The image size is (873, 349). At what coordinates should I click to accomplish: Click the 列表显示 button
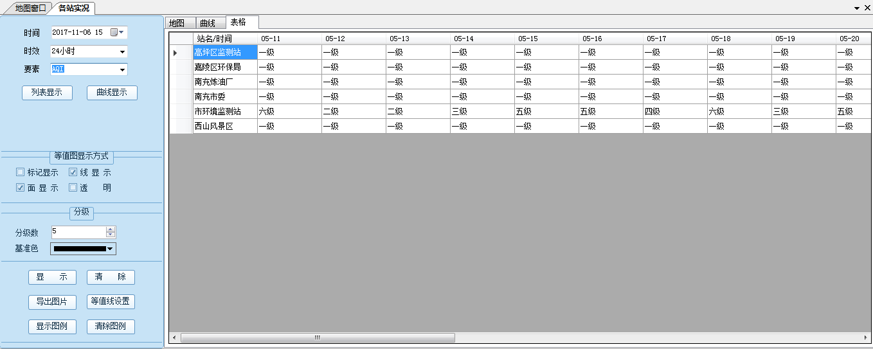[47, 93]
